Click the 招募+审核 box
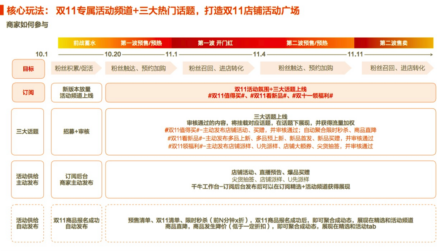Screen dimensions: 444x251 coord(77,131)
